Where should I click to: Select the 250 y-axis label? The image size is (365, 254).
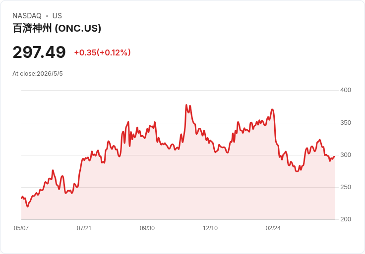(346, 187)
